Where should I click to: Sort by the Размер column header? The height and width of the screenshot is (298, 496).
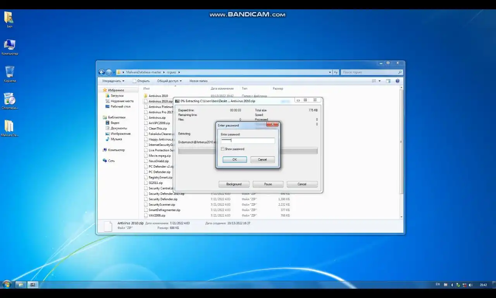[278, 88]
